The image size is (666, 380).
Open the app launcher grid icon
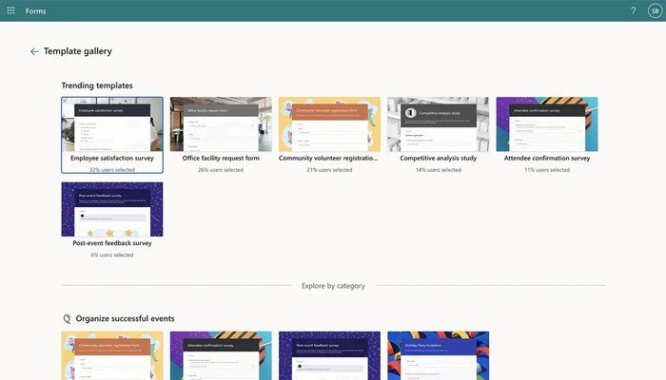tap(11, 10)
